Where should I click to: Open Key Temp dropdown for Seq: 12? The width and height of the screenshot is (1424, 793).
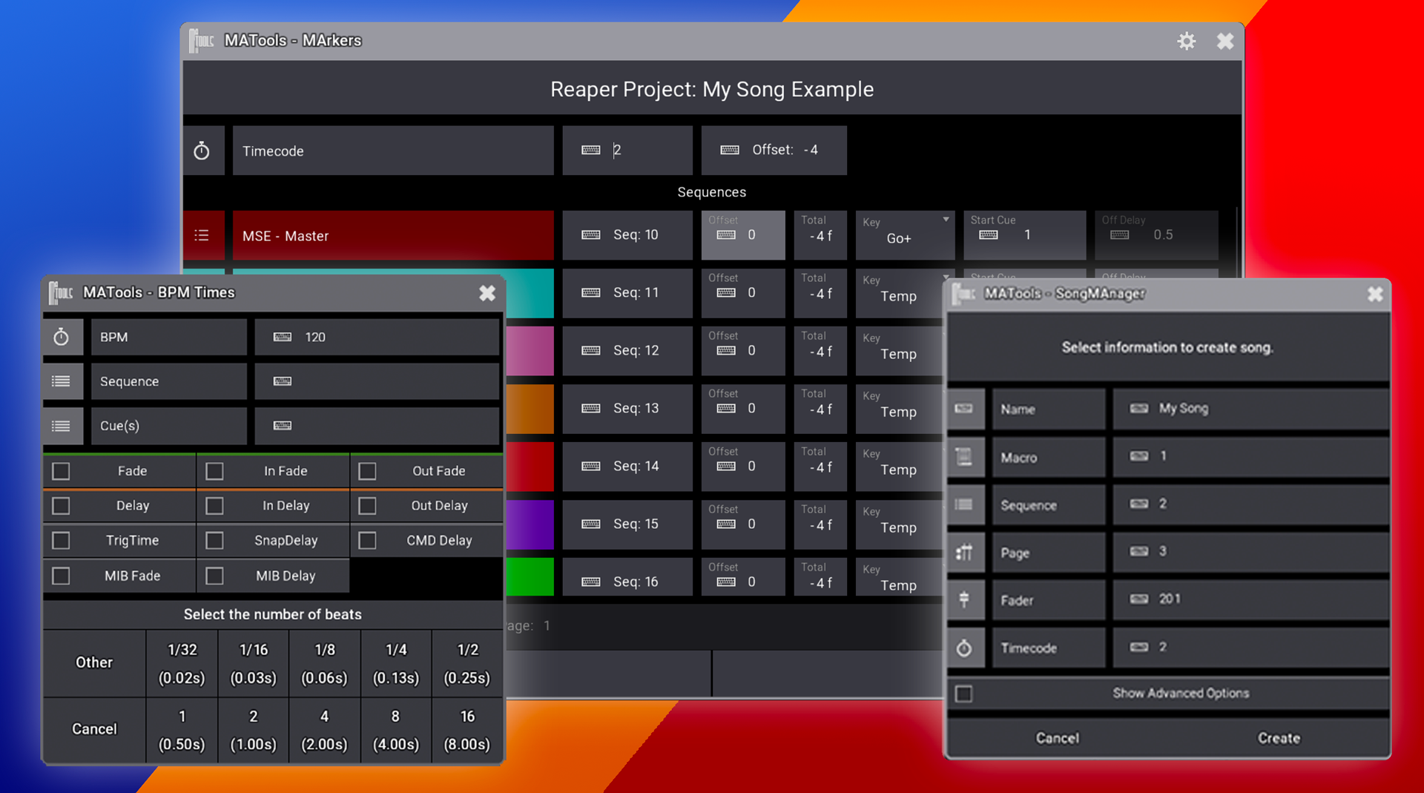tap(899, 351)
